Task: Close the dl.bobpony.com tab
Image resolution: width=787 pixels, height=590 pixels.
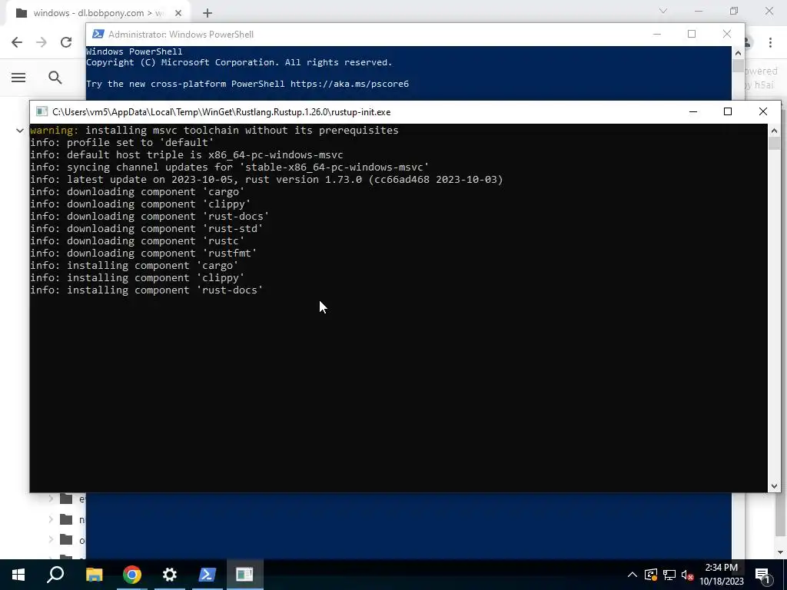Action: click(178, 13)
